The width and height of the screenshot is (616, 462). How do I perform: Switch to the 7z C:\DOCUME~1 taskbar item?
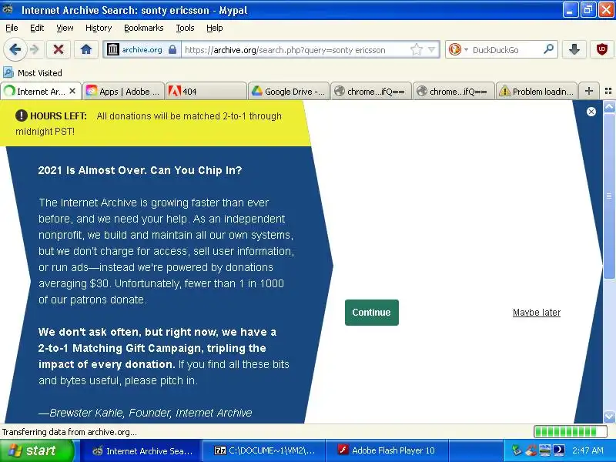coord(263,450)
